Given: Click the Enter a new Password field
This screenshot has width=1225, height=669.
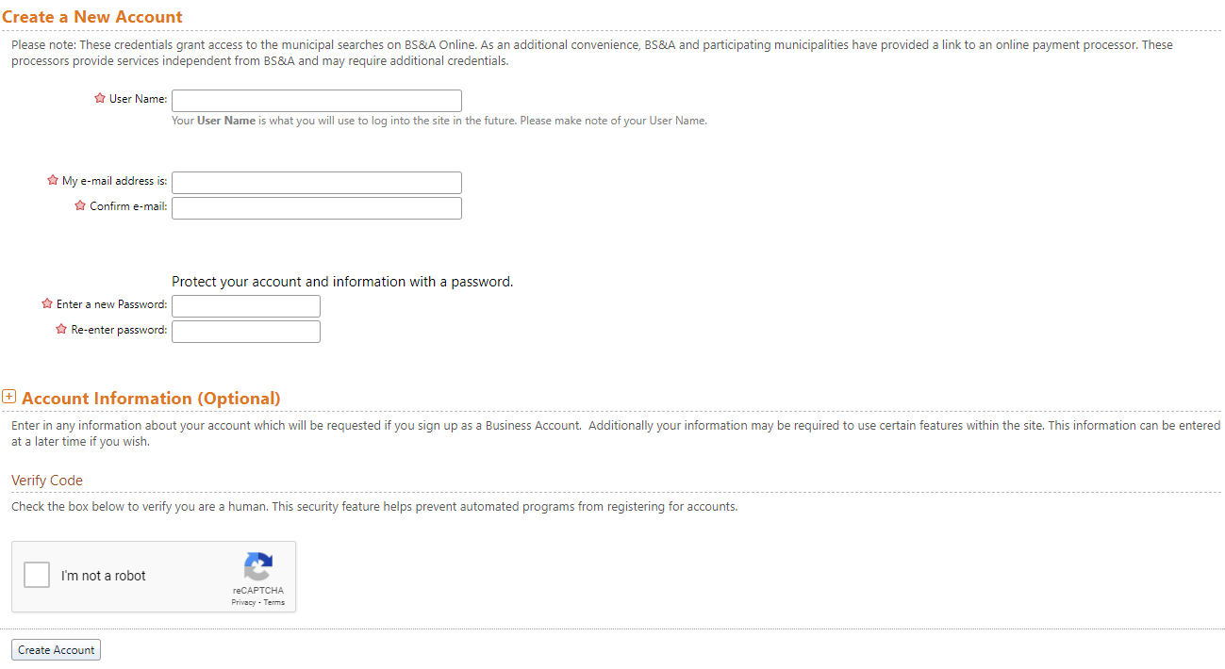Looking at the screenshot, I should (245, 305).
